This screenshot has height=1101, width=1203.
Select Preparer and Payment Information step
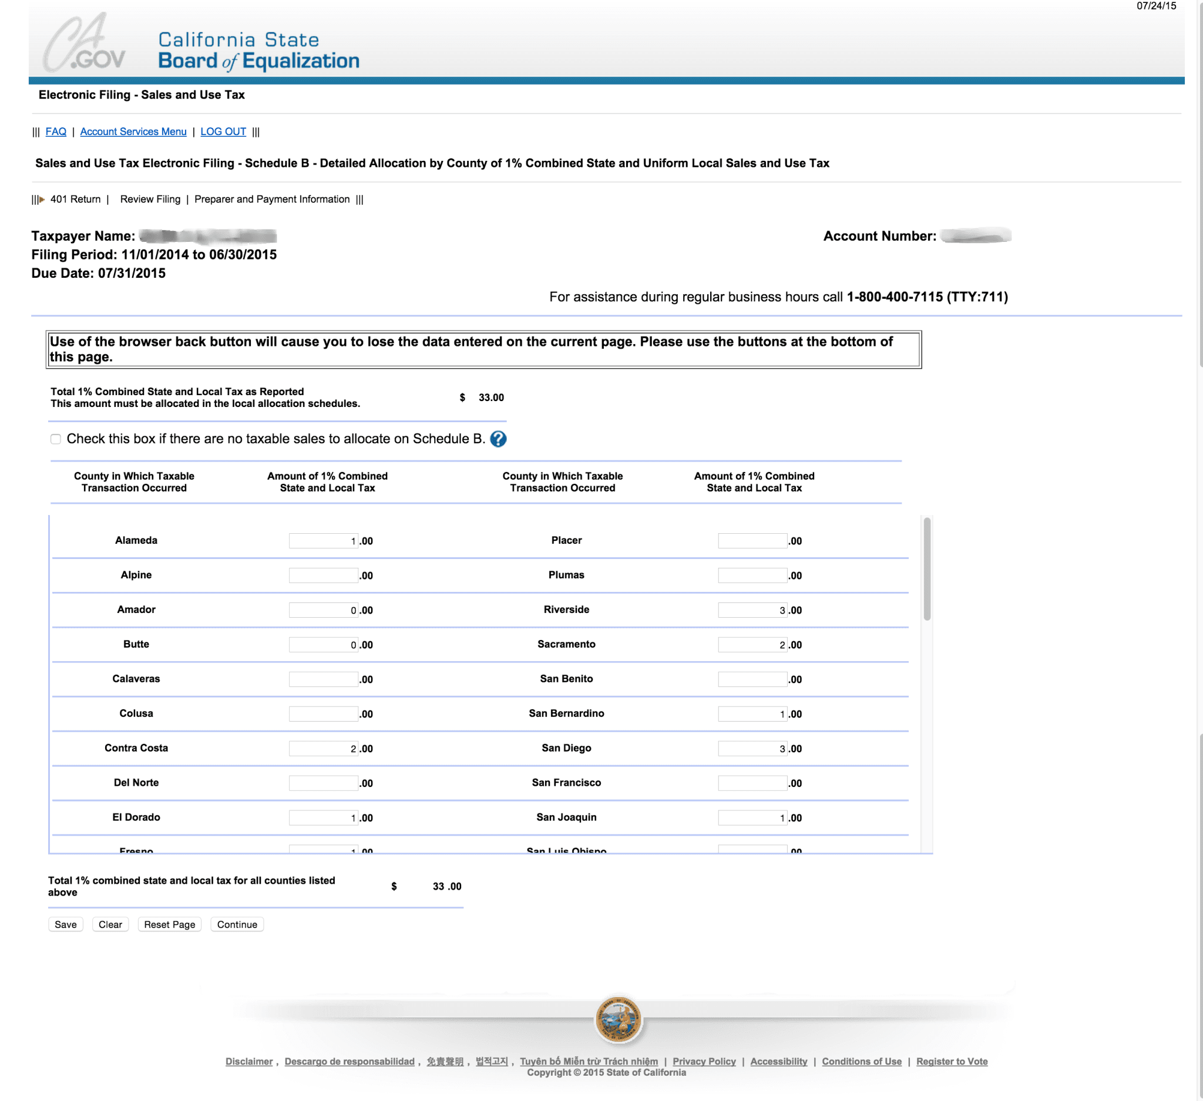[x=272, y=199]
